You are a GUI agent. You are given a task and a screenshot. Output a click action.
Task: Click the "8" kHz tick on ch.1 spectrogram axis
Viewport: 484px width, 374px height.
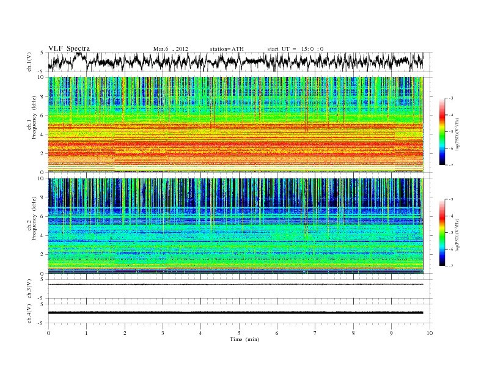click(x=43, y=97)
